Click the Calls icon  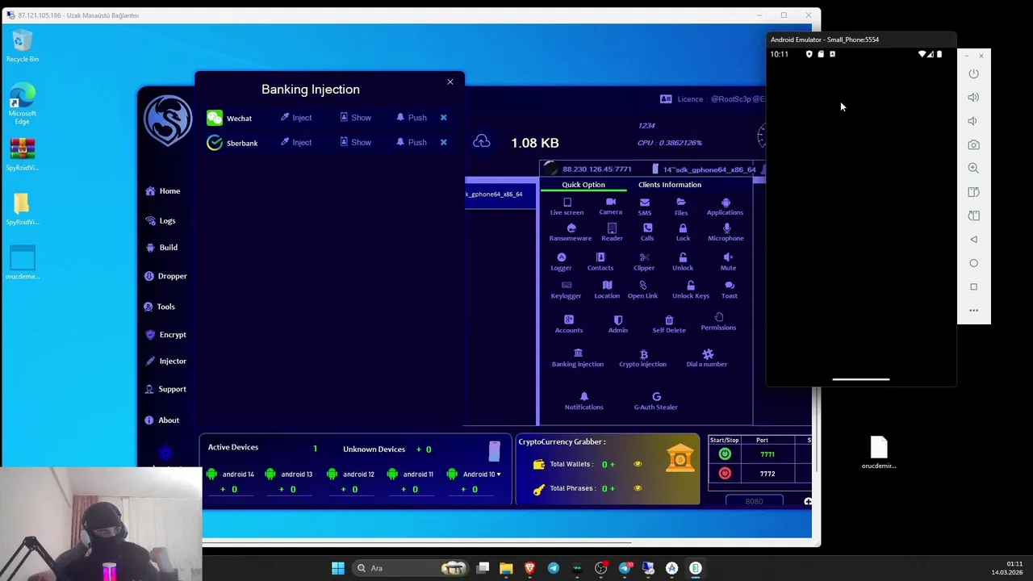(647, 228)
